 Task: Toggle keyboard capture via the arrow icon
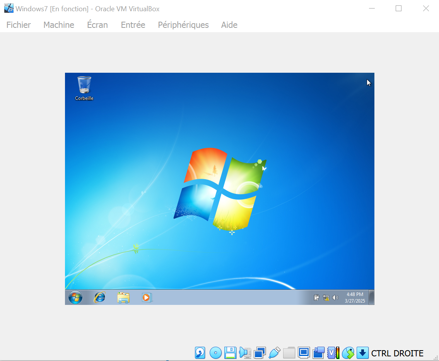tap(362, 353)
